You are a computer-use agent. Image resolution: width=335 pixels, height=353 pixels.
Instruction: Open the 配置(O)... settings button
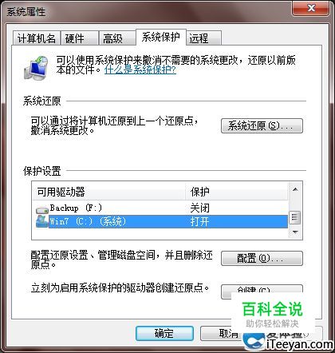click(x=262, y=258)
